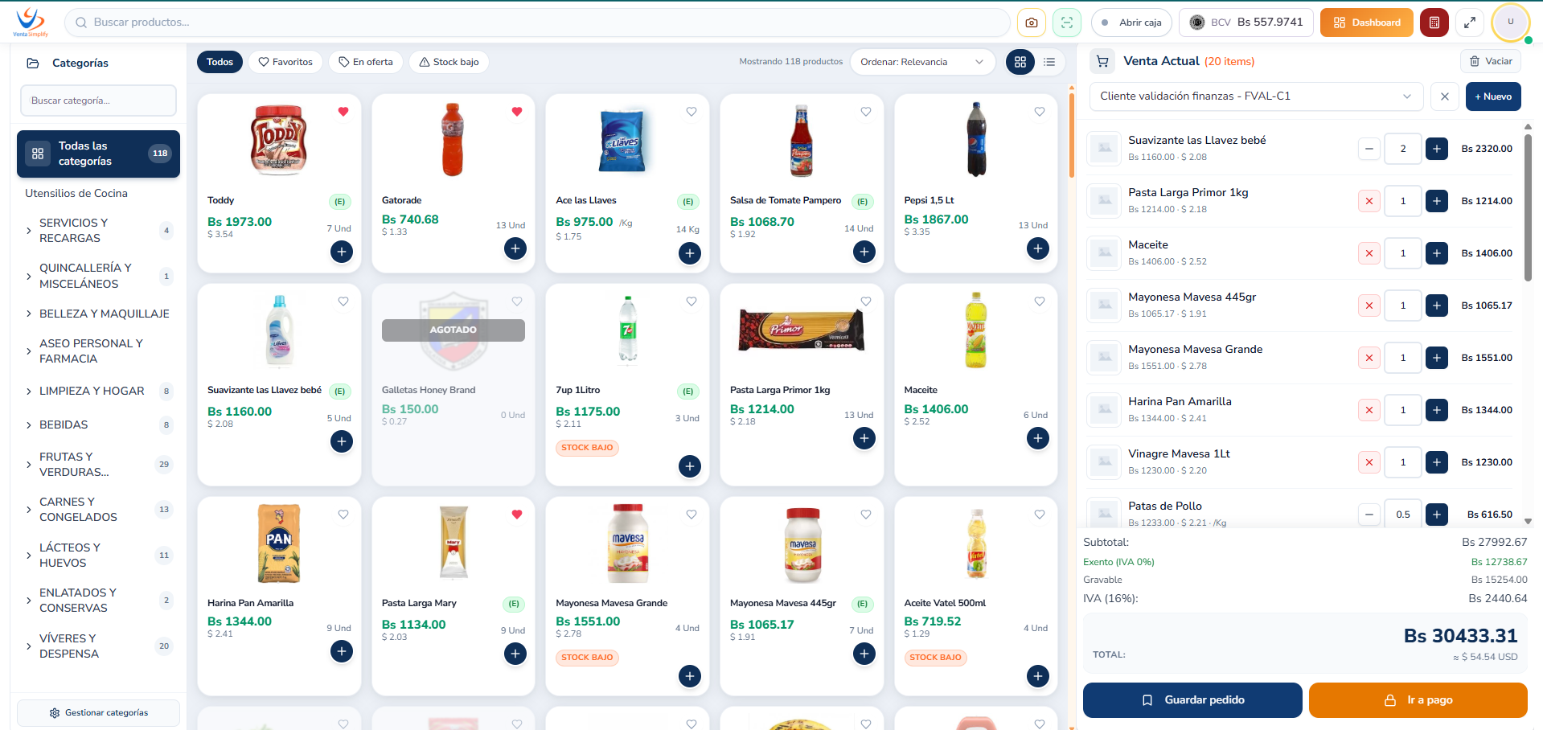Viewport: 1543px width, 730px height.
Task: Empty the cart with Vaciar
Action: tap(1491, 61)
